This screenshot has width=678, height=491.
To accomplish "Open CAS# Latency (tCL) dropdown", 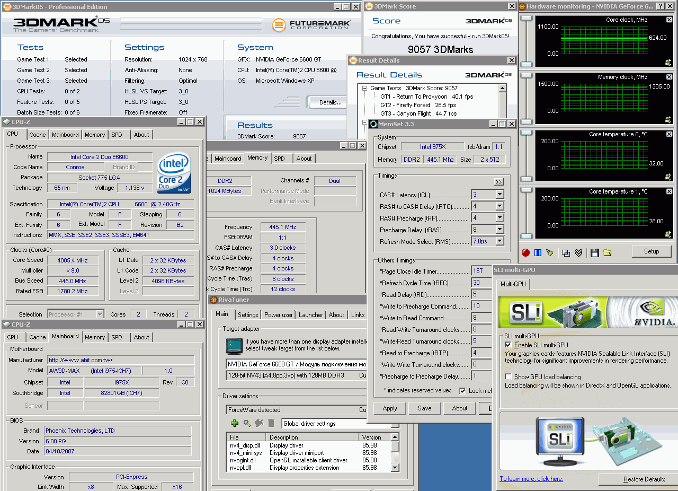I will (499, 195).
